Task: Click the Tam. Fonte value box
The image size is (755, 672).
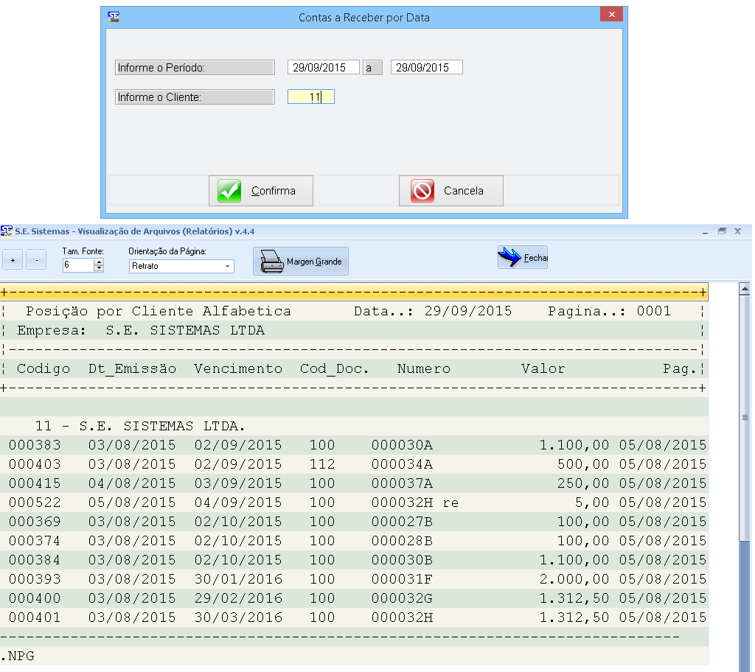Action: point(77,265)
